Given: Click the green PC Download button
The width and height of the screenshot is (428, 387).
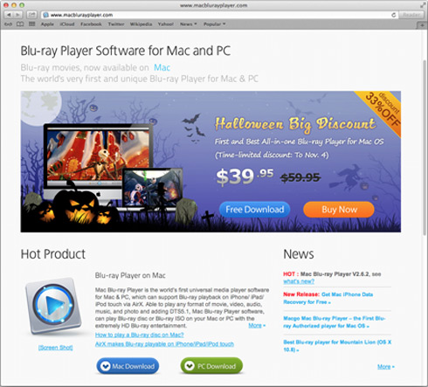Looking at the screenshot, I should (x=211, y=366).
